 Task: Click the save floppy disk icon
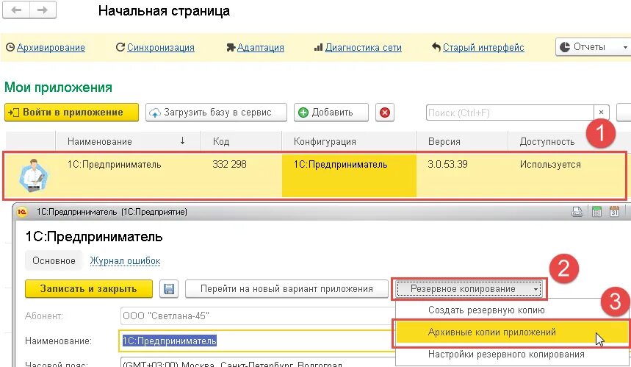[x=169, y=289]
